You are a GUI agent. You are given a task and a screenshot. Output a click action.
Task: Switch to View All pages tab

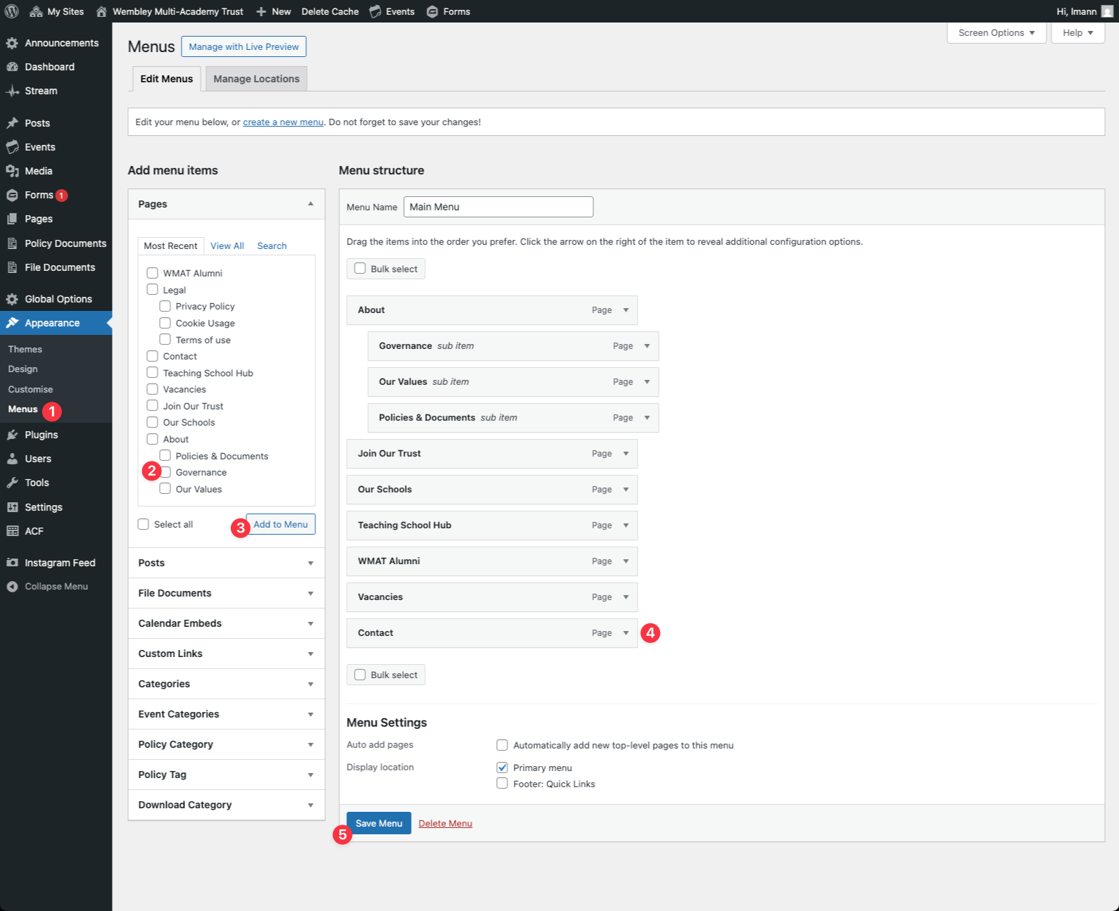coord(227,246)
